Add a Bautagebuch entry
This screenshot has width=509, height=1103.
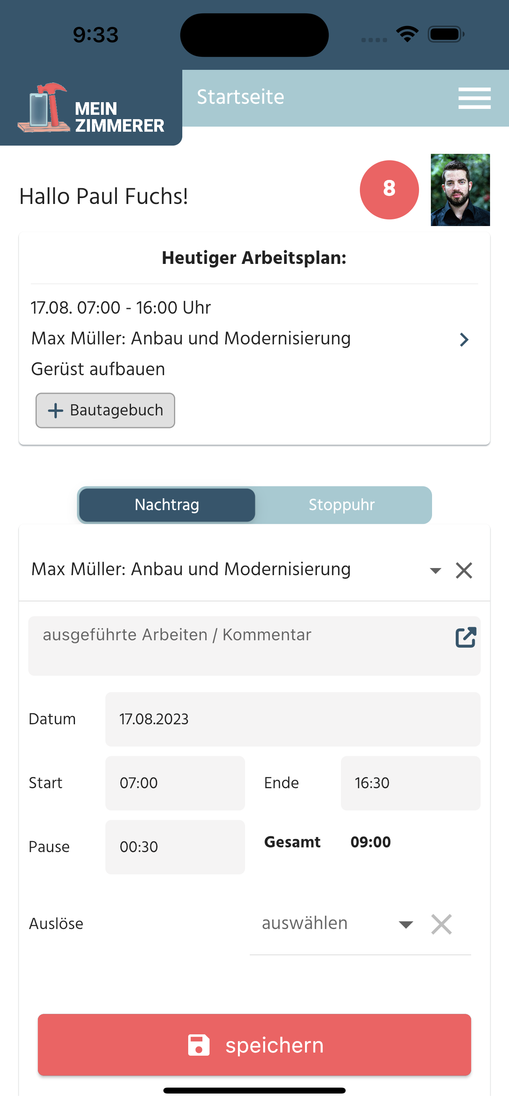click(x=105, y=410)
